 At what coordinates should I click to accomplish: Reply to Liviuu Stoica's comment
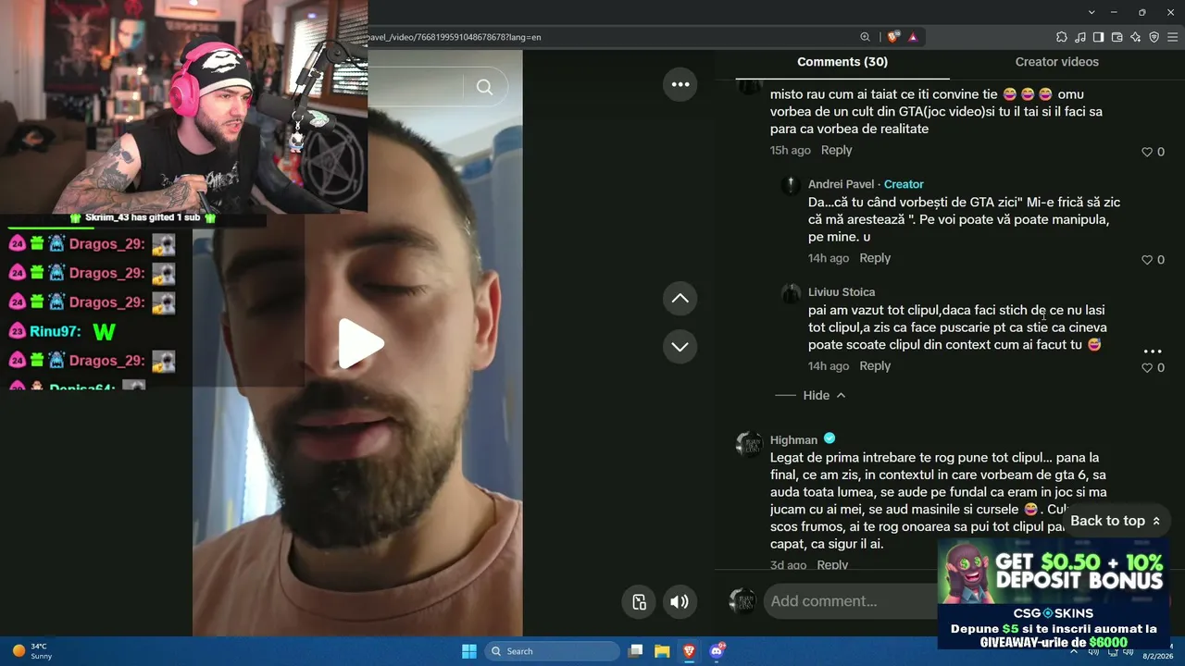coord(875,365)
